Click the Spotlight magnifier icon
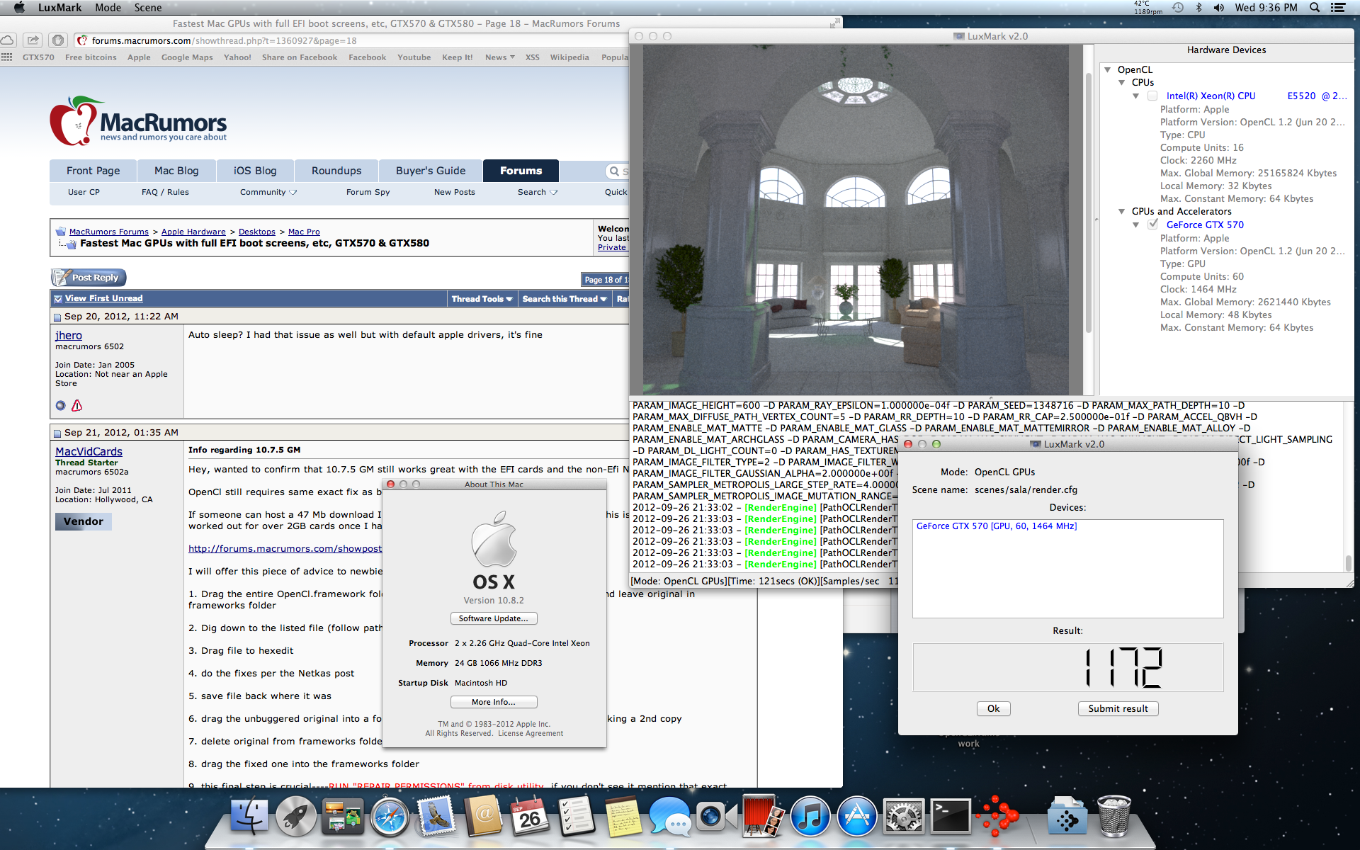The height and width of the screenshot is (850, 1360). [1315, 8]
